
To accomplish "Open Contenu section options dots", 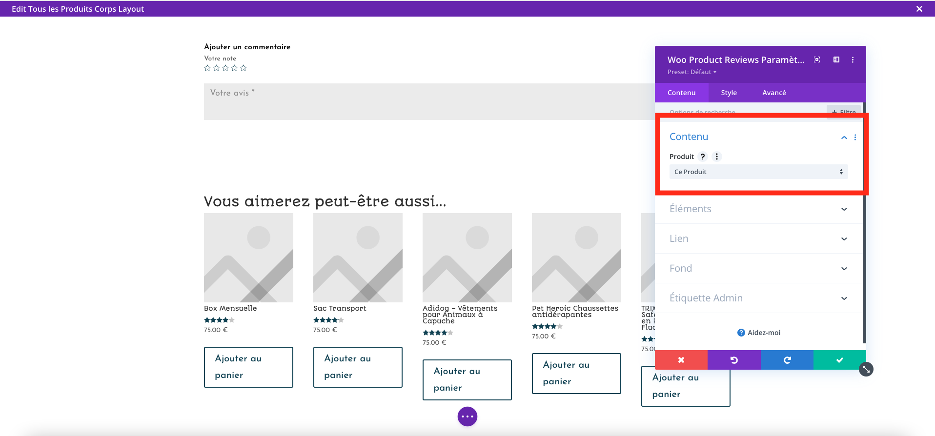I will [855, 138].
